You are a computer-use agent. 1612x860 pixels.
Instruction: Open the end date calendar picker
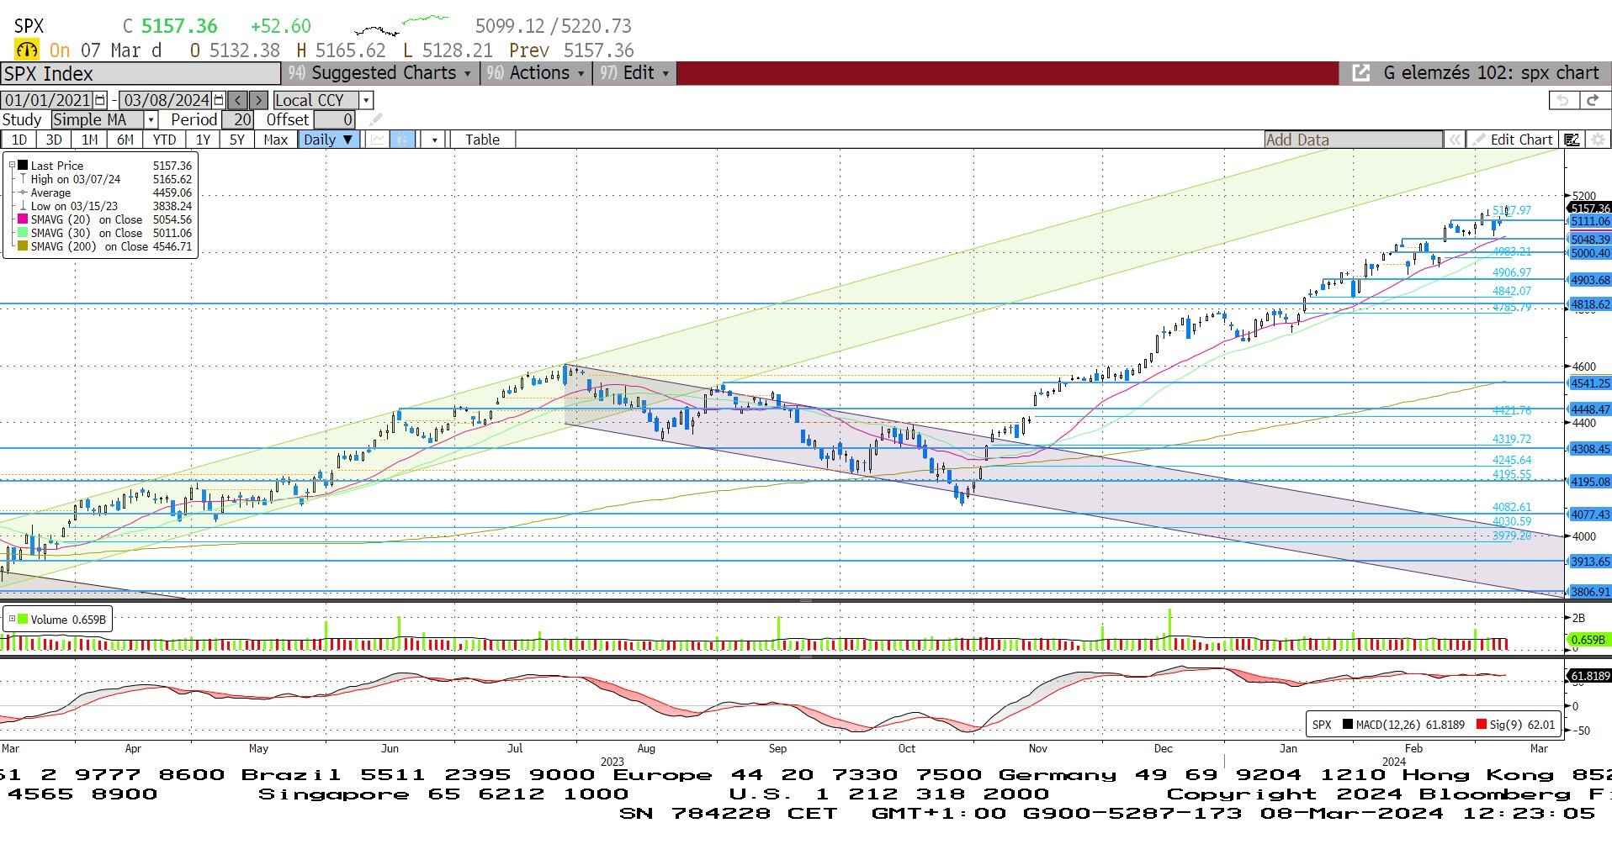click(x=219, y=100)
